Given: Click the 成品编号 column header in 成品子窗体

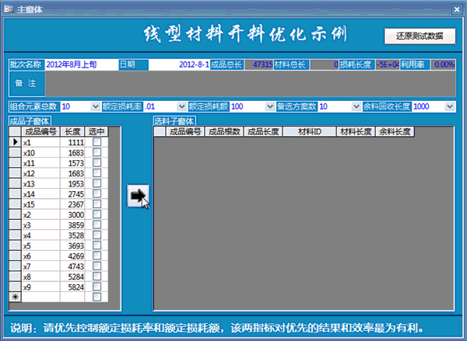Looking at the screenshot, I should click(x=40, y=131).
